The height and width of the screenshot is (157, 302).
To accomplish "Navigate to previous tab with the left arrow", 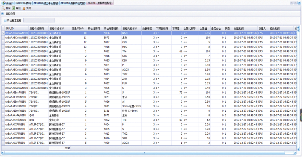I will [292, 3].
